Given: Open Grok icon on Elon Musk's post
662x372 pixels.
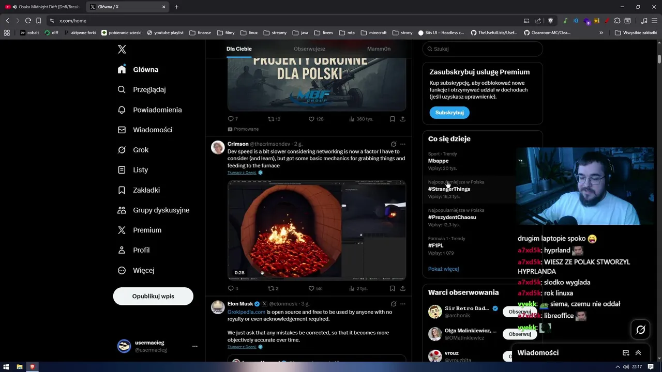Looking at the screenshot, I should (394, 304).
